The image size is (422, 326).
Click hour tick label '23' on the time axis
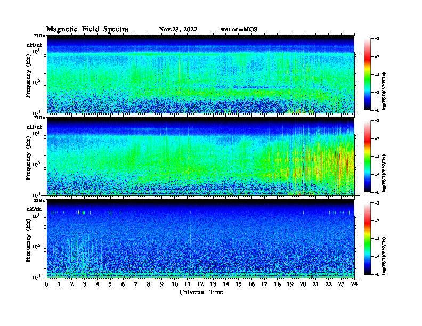click(x=341, y=284)
